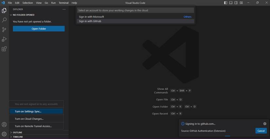This screenshot has height=139, width=270.
Task: Open the Explorer view in activity bar
Action: [4, 10]
